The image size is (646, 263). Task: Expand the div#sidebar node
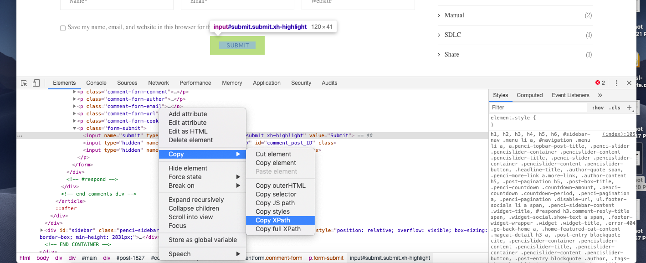click(42, 230)
